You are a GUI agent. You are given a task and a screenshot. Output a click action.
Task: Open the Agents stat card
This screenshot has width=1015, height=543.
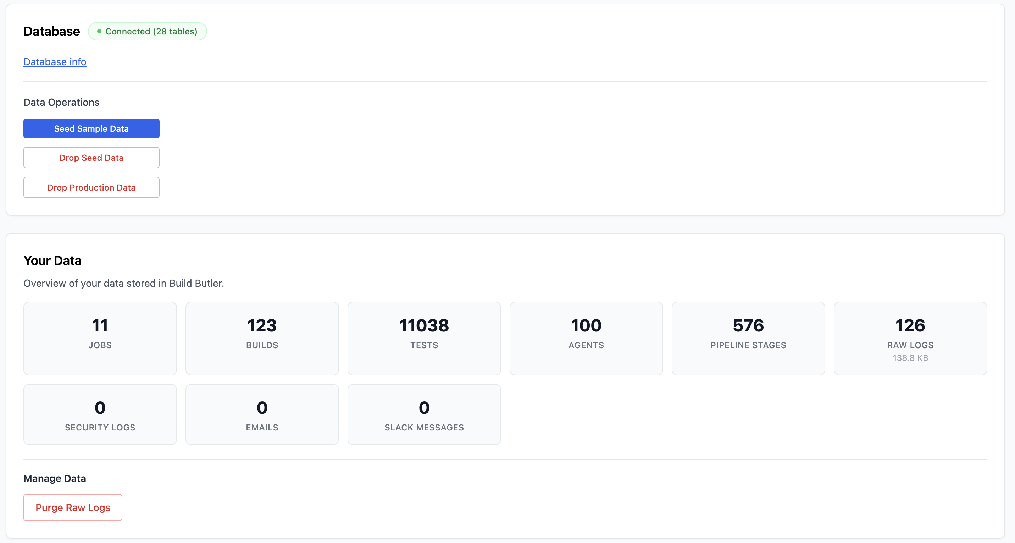(x=586, y=338)
